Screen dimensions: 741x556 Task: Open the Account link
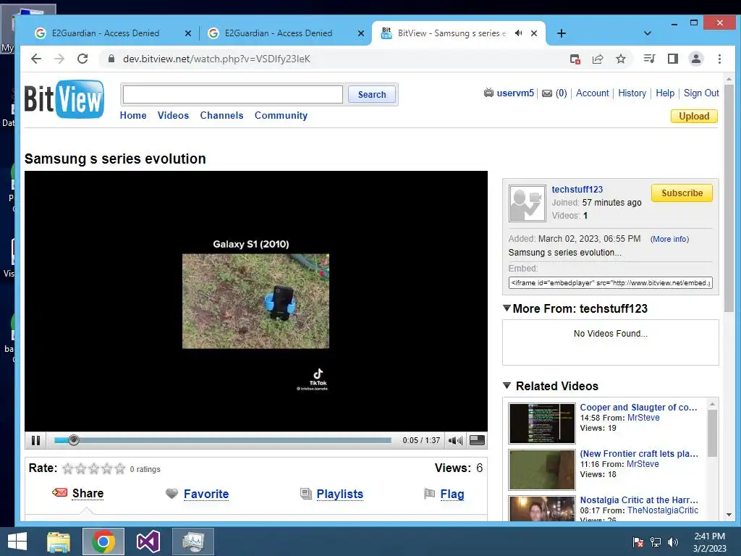592,93
